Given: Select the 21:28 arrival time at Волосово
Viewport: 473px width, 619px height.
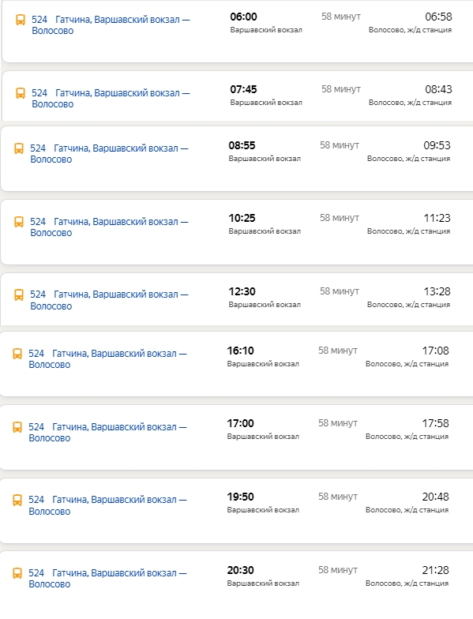Looking at the screenshot, I should pyautogui.click(x=436, y=570).
